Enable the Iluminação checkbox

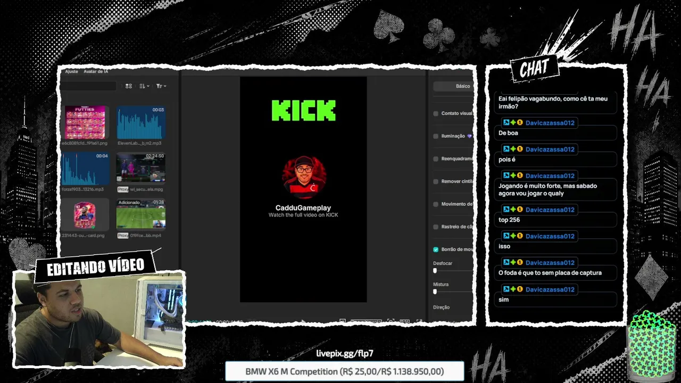pos(436,136)
